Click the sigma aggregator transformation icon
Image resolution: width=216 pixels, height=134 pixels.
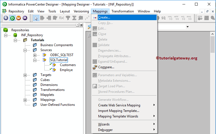(74, 18)
